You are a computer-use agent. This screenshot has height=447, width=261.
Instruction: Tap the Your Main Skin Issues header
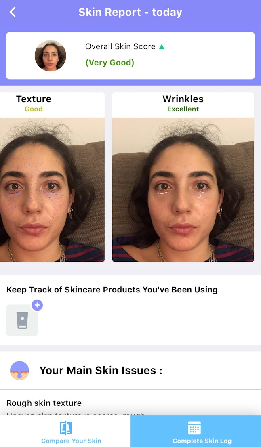click(x=101, y=370)
